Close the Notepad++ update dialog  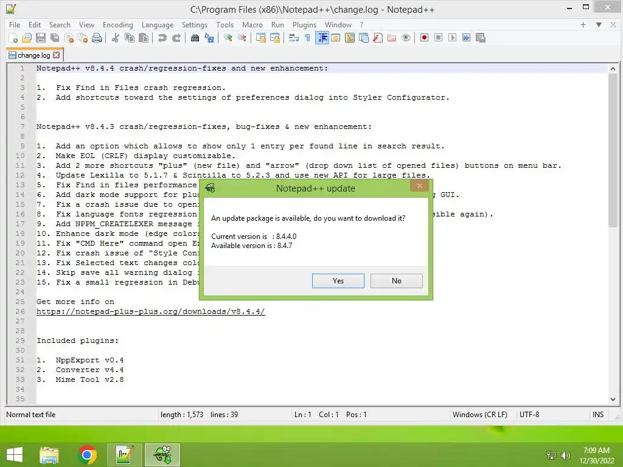420,185
